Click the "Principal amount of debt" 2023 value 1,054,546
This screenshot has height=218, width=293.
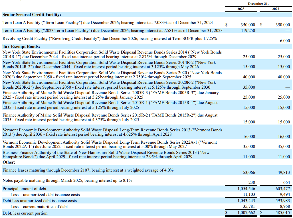point(245,189)
